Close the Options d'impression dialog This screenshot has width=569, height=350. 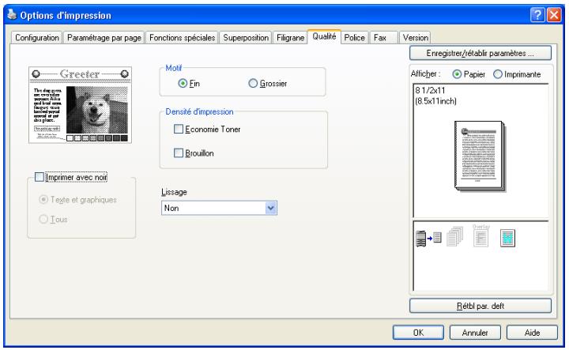[x=554, y=15]
